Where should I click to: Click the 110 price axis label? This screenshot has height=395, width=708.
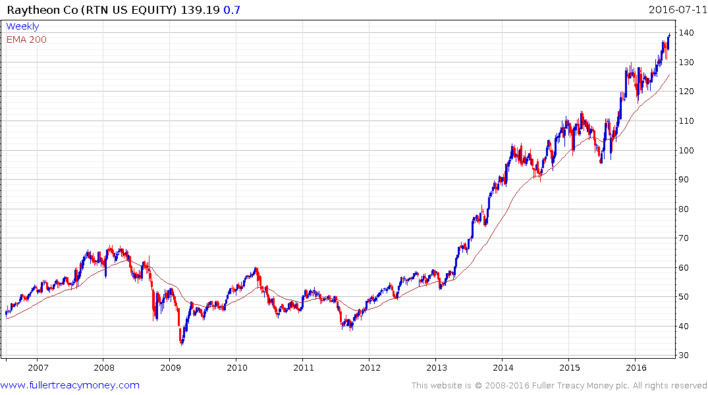[686, 121]
